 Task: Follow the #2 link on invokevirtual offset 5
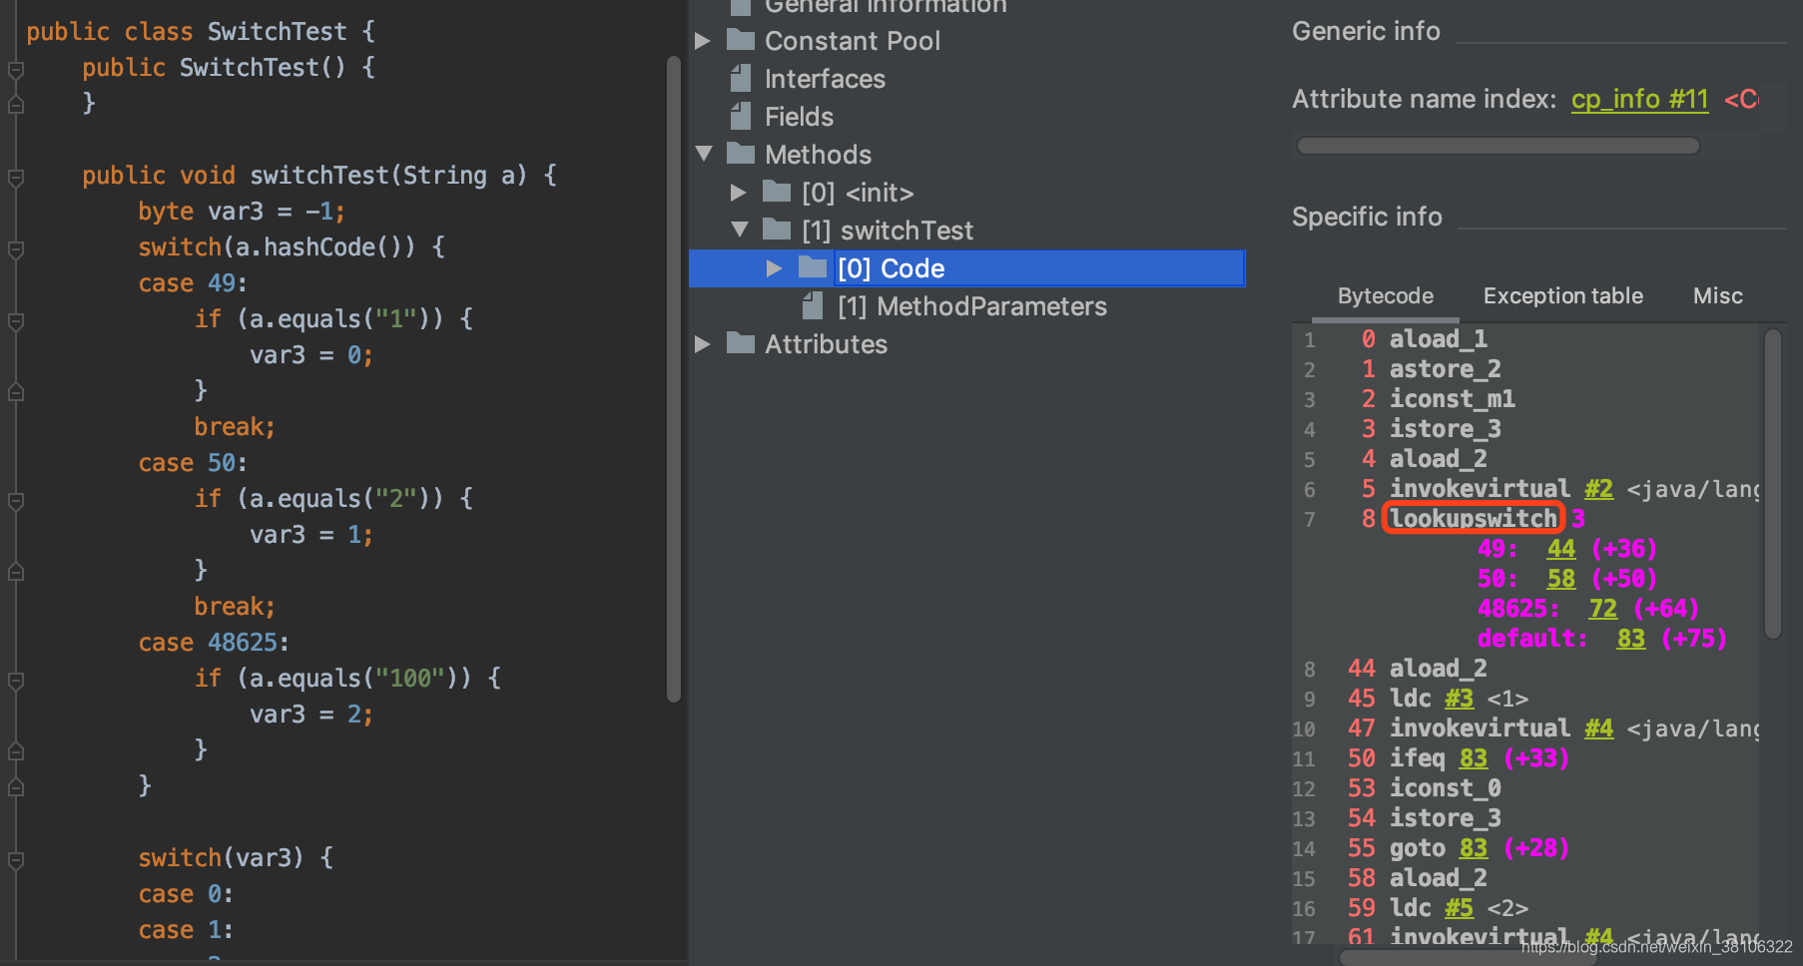pyautogui.click(x=1599, y=489)
